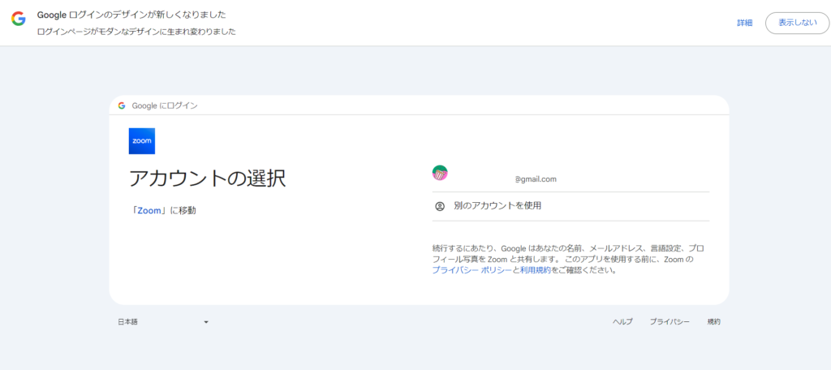Open the 詳細 link in the banner
This screenshot has width=831, height=370.
[744, 23]
